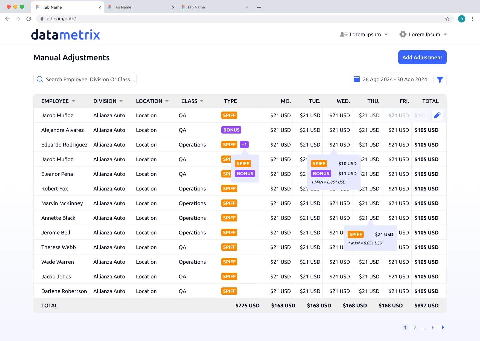Go to page 2
Image resolution: width=480 pixels, height=341 pixels.
click(x=415, y=327)
